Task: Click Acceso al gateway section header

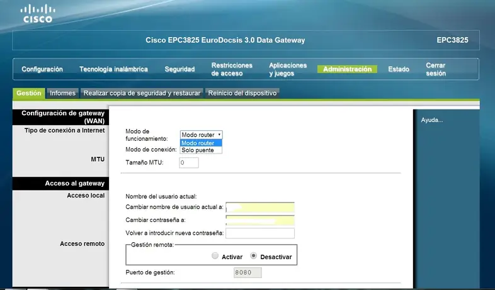Action: [x=60, y=184]
